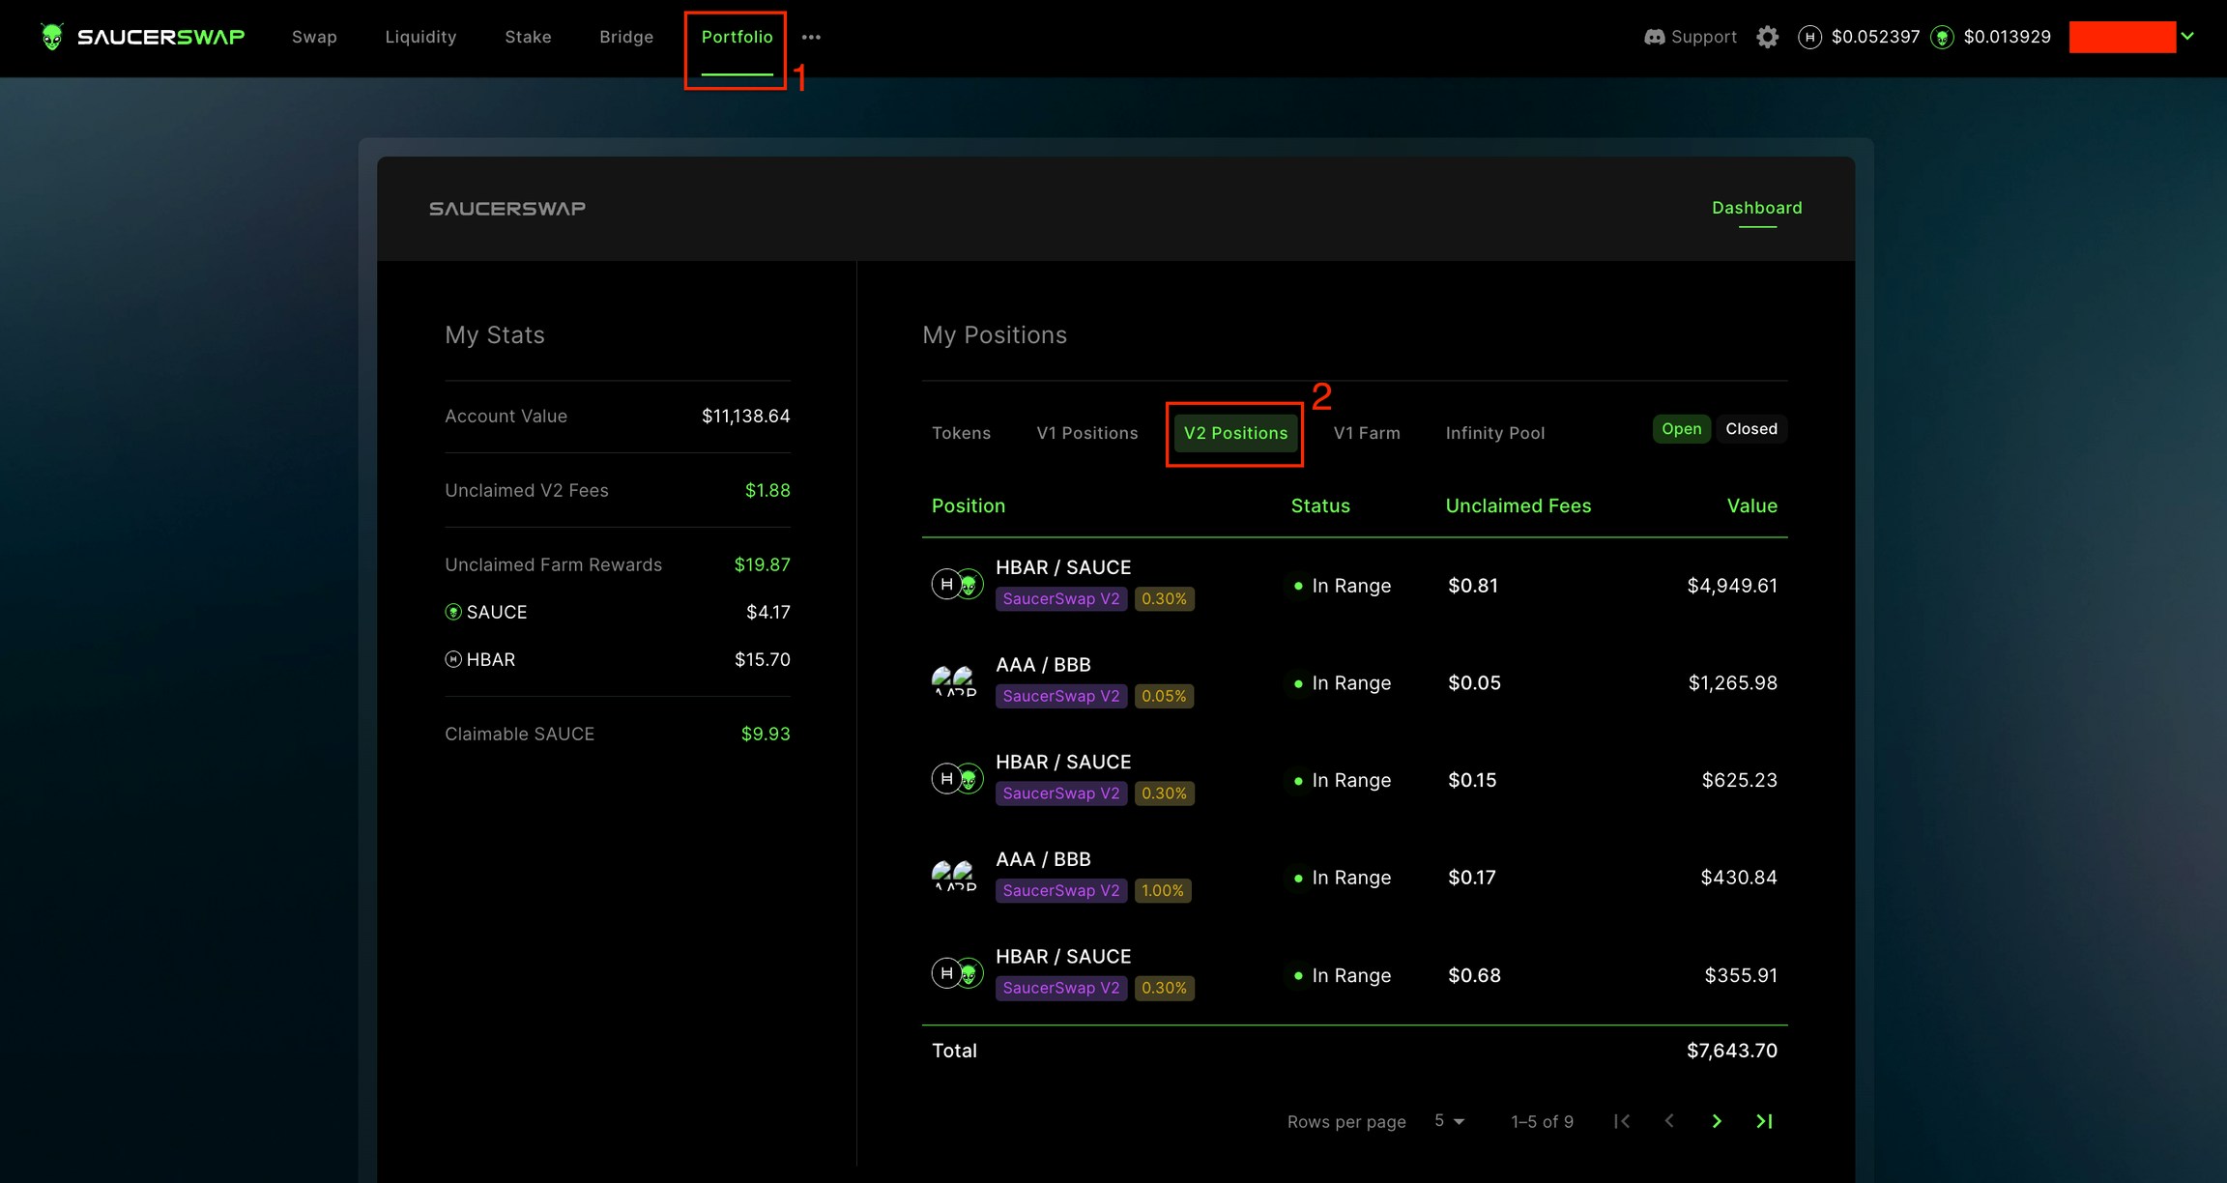Viewport: 2227px width, 1183px height.
Task: Go to next page of positions
Action: [1717, 1121]
